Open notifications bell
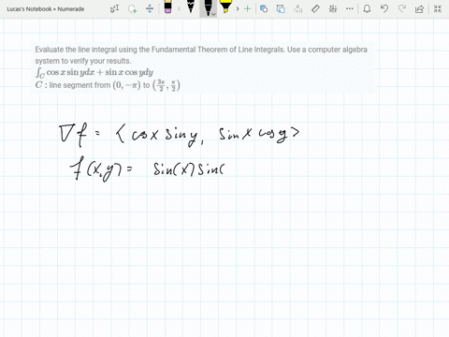Image resolution: width=449 pixels, height=337 pixels. click(367, 8)
